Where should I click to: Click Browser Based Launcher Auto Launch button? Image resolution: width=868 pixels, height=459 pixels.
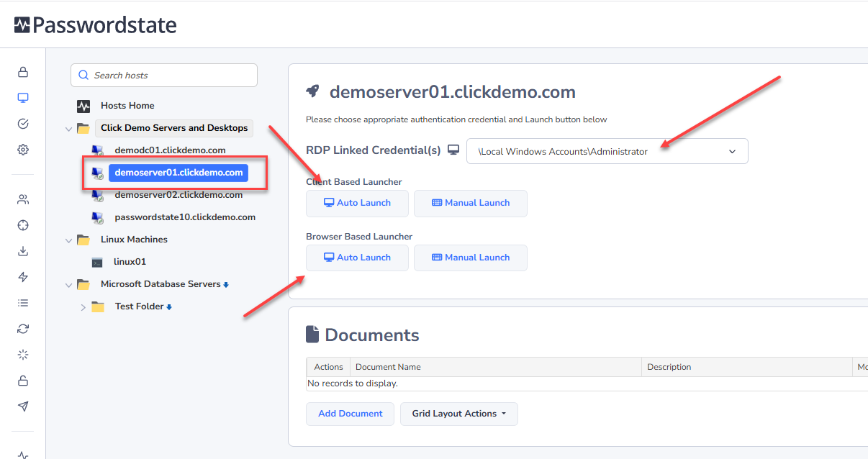click(357, 258)
